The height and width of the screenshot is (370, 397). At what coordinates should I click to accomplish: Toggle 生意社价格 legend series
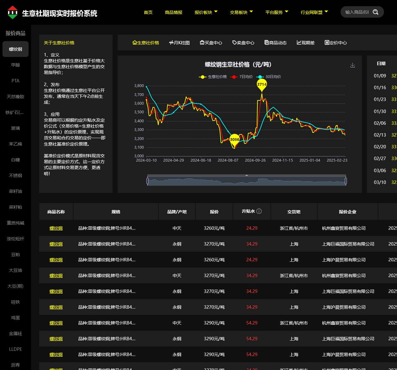213,77
